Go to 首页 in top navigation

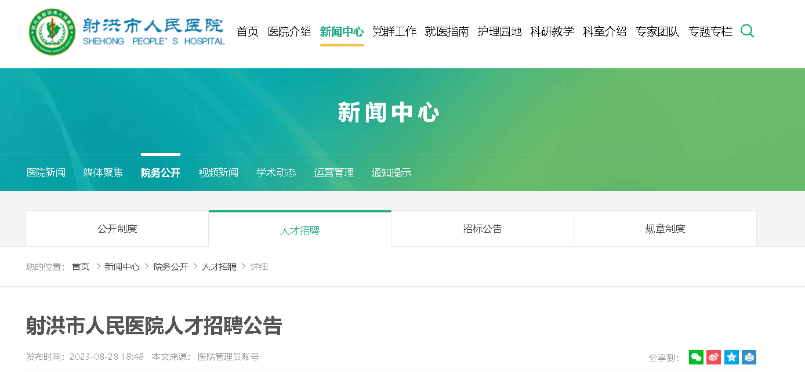point(248,31)
